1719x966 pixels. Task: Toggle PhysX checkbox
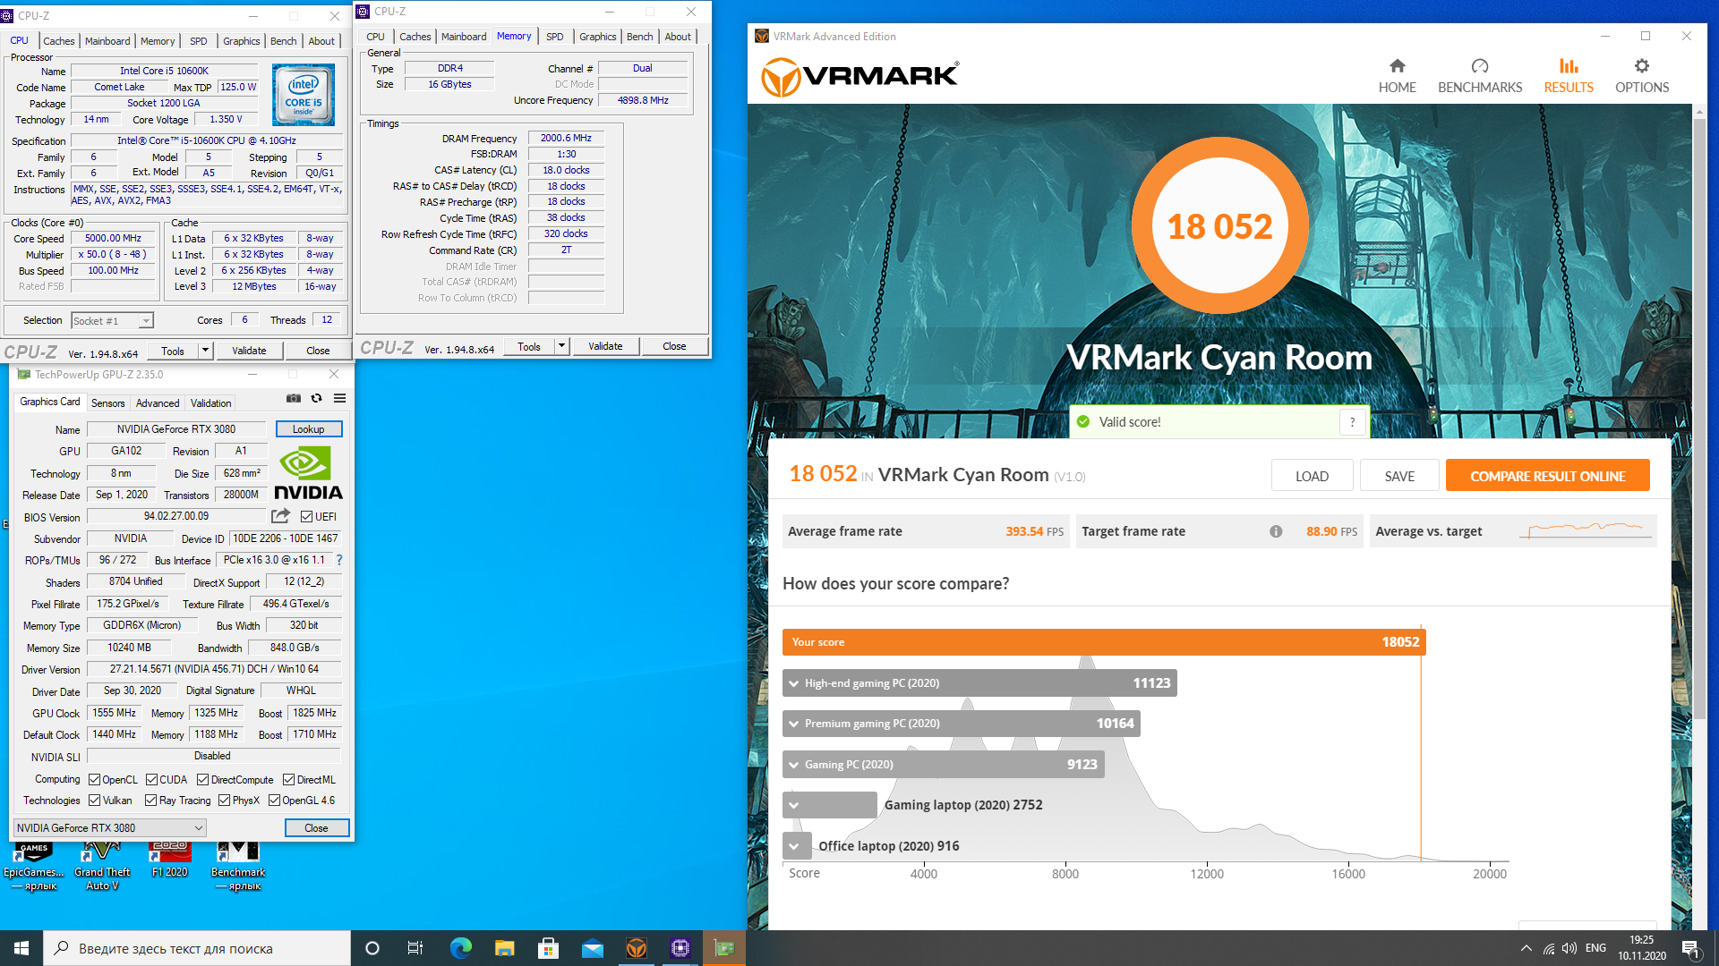224,801
